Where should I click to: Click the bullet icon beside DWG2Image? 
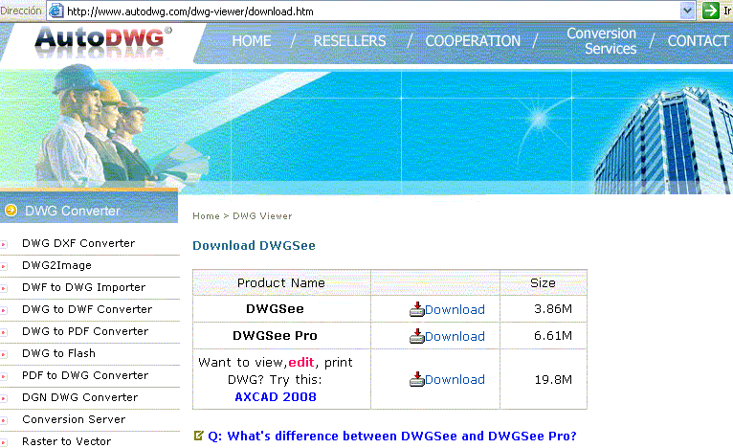(4, 266)
